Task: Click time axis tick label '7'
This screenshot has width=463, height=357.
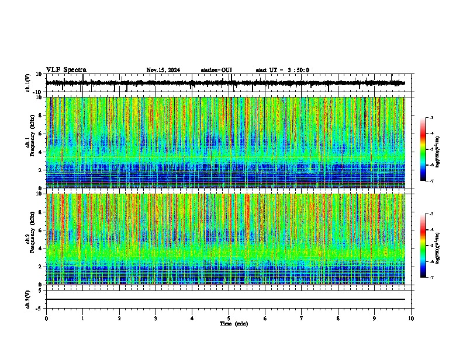Action: point(302,318)
